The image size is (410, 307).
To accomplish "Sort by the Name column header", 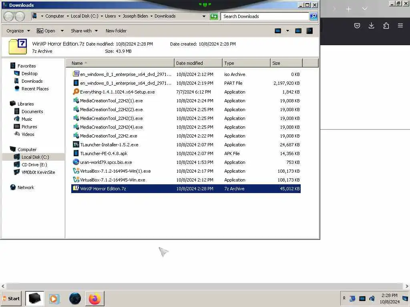I will point(120,63).
